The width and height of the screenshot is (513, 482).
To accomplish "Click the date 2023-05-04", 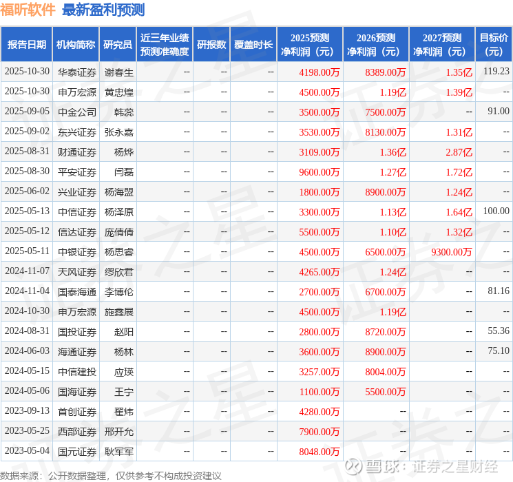I will point(27,450).
